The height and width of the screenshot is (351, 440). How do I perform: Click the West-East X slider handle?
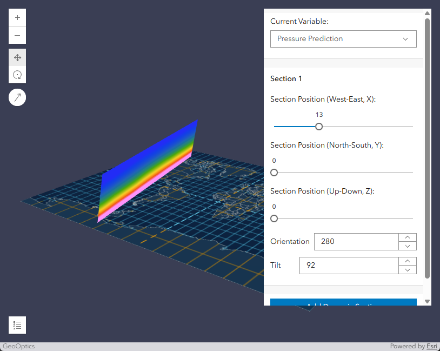[x=319, y=127]
